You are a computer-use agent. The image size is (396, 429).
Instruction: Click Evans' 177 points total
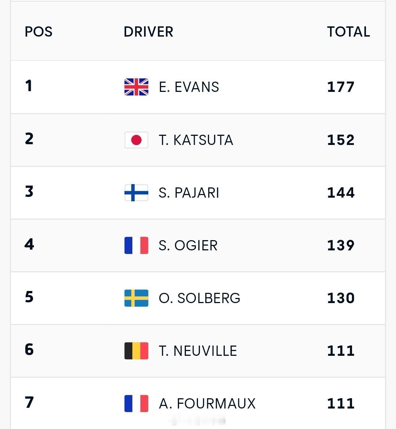pos(341,87)
